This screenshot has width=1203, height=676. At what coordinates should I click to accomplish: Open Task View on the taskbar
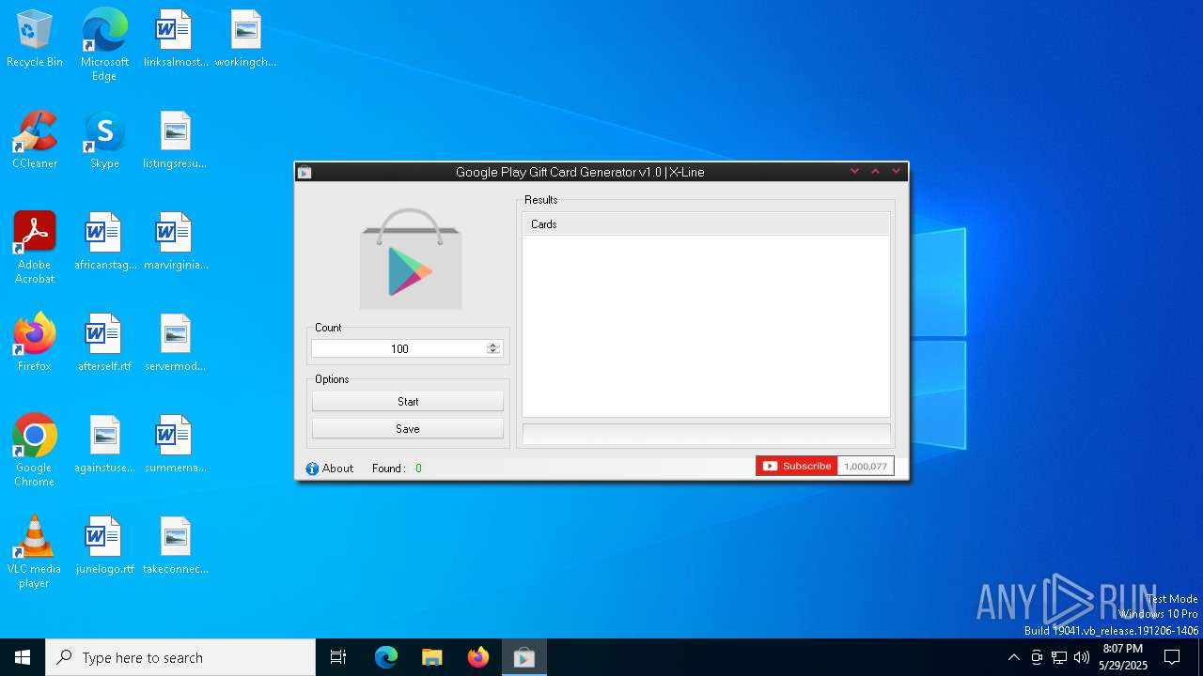[x=338, y=657]
